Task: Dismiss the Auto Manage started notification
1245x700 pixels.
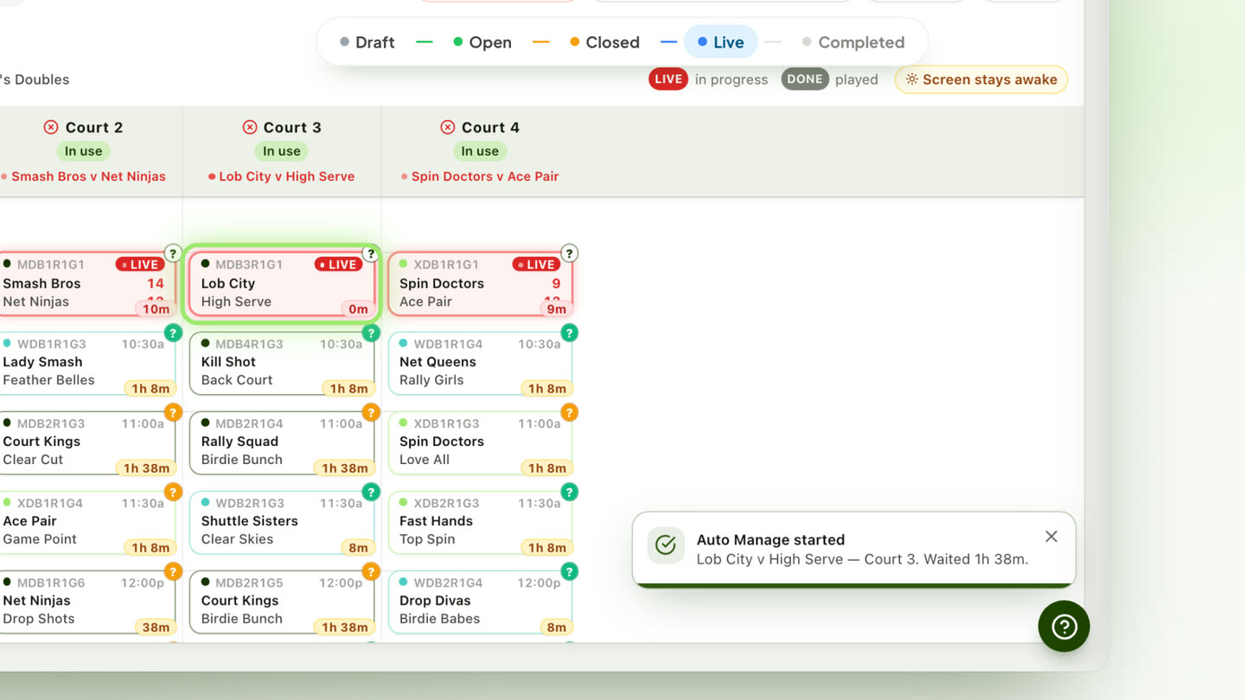Action: pos(1051,537)
